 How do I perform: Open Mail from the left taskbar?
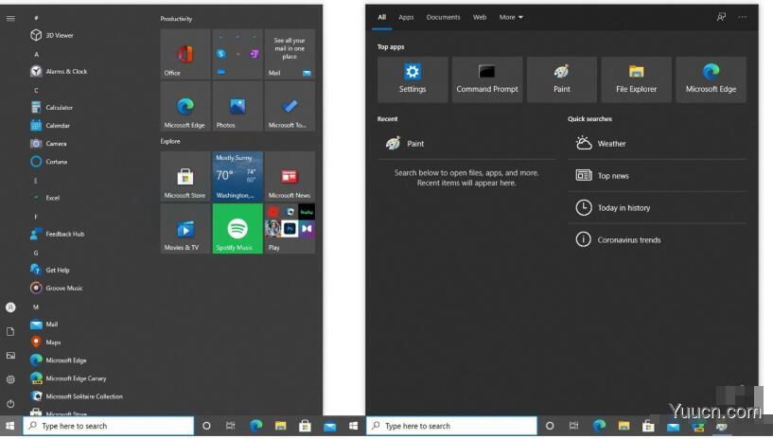pos(330,426)
